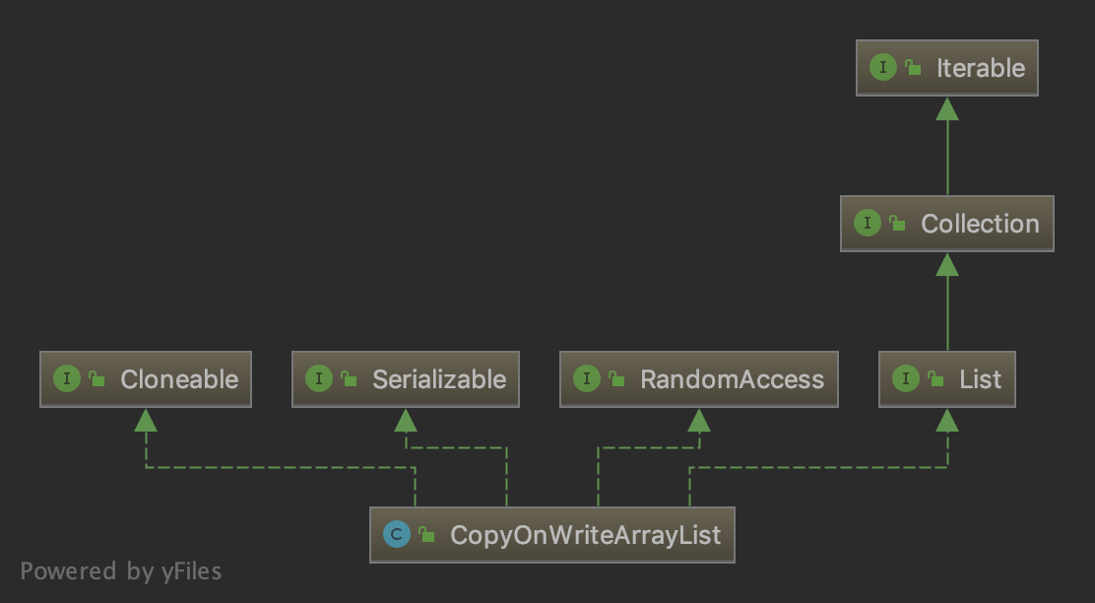Click the green lock icon beside Iterable
1095x603 pixels.
click(x=914, y=68)
